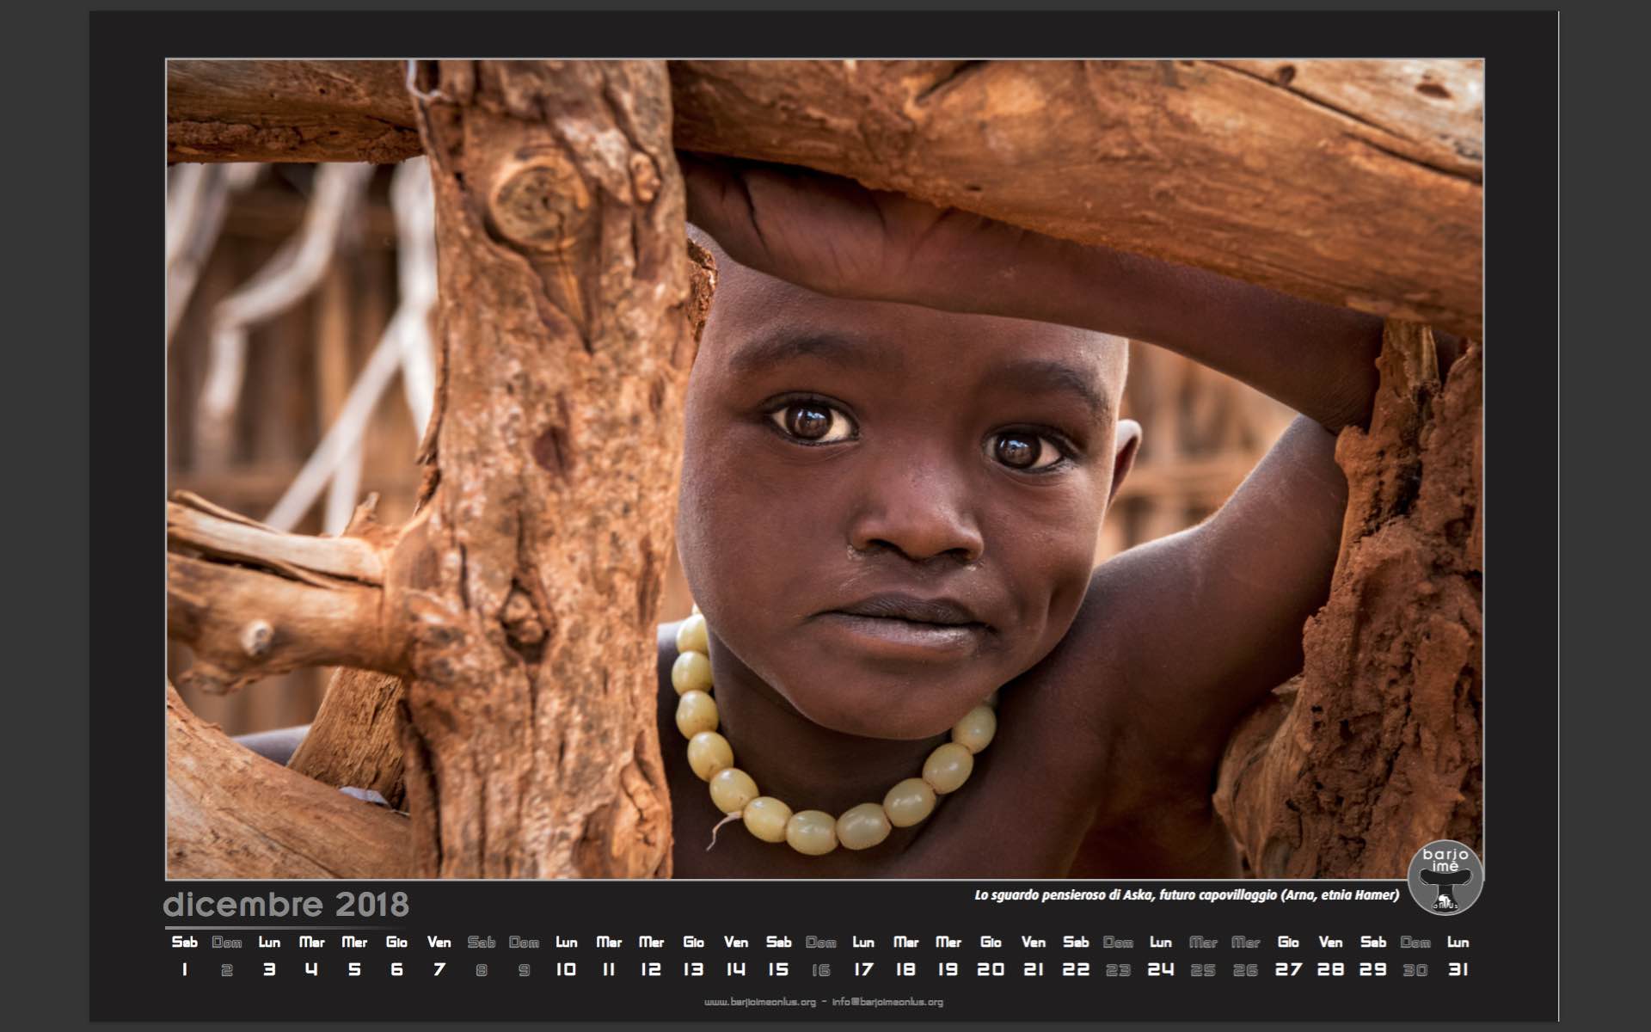Image resolution: width=1651 pixels, height=1032 pixels.
Task: Click the Italian photo caption about Aska
Action: [x=1186, y=895]
